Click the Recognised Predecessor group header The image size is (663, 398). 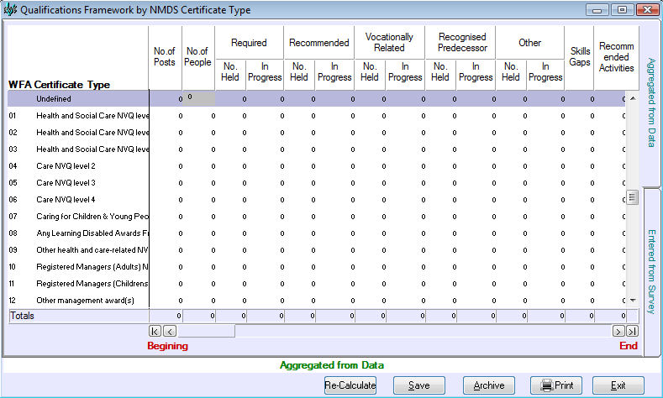pos(462,42)
